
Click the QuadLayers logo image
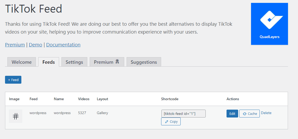click(269, 24)
